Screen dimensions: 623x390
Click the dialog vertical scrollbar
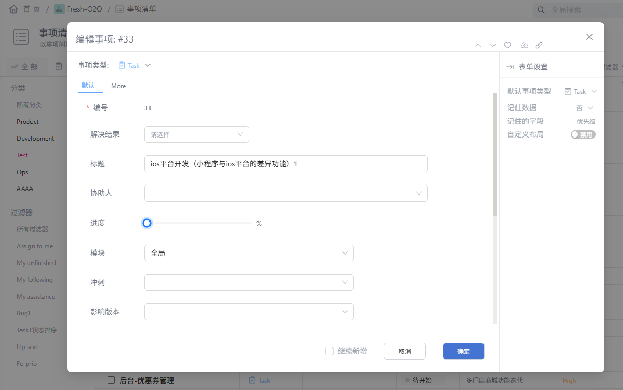point(495,155)
